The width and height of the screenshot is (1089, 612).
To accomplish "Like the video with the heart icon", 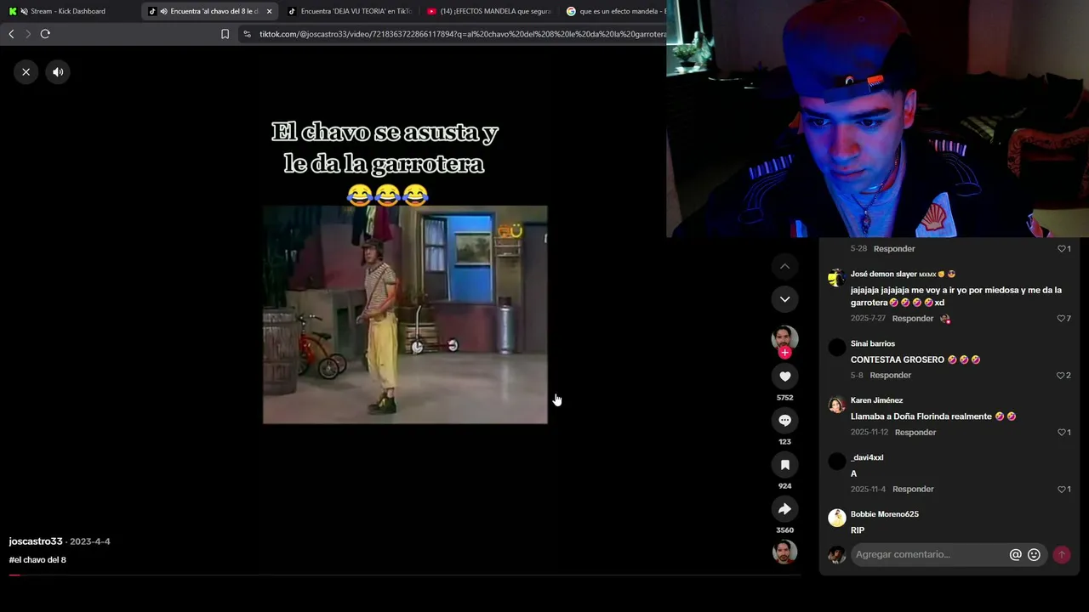I will (784, 377).
